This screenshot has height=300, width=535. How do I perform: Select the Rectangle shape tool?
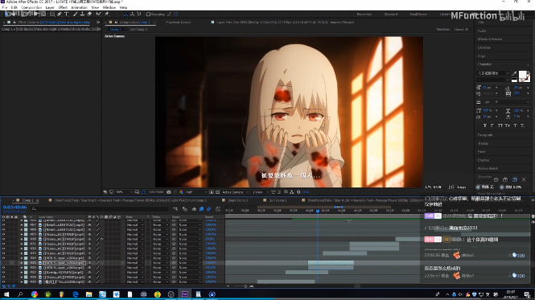(x=52, y=14)
